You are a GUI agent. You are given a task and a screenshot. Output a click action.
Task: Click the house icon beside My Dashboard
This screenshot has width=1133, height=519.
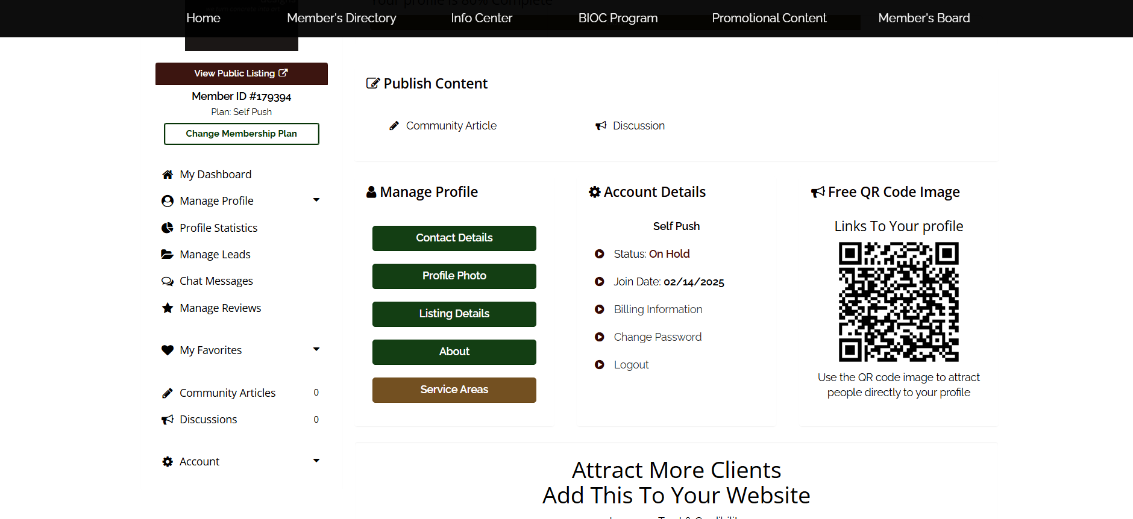click(x=168, y=175)
